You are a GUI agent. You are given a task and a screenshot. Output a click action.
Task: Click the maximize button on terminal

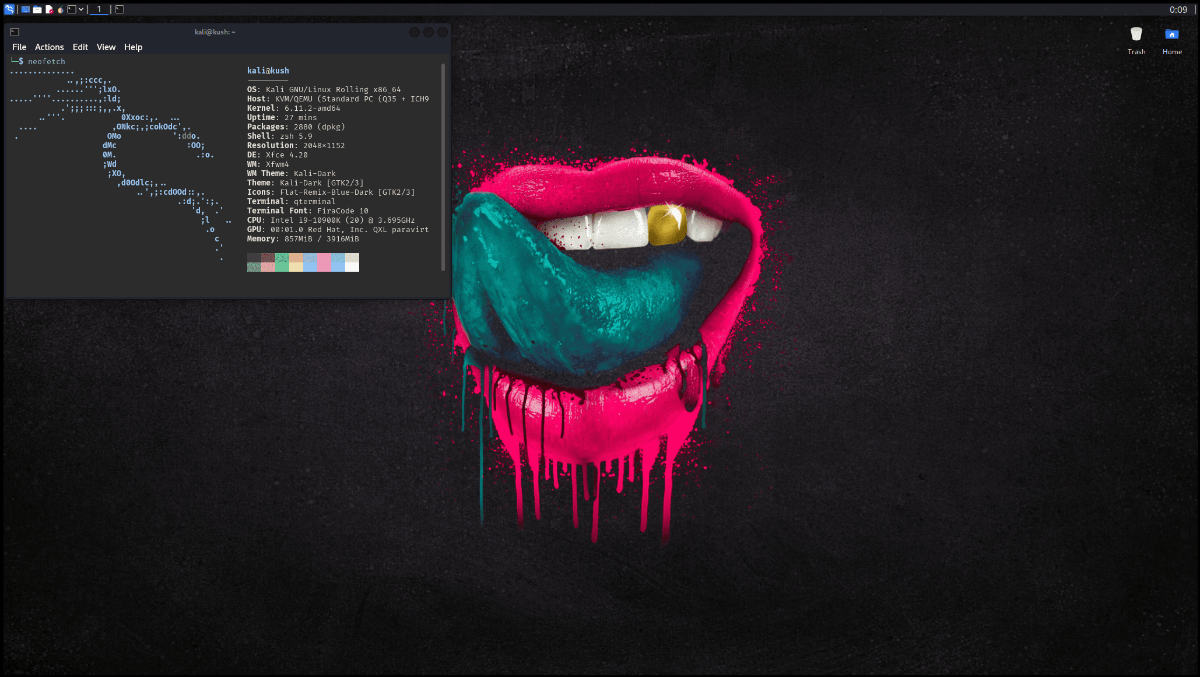pos(429,31)
